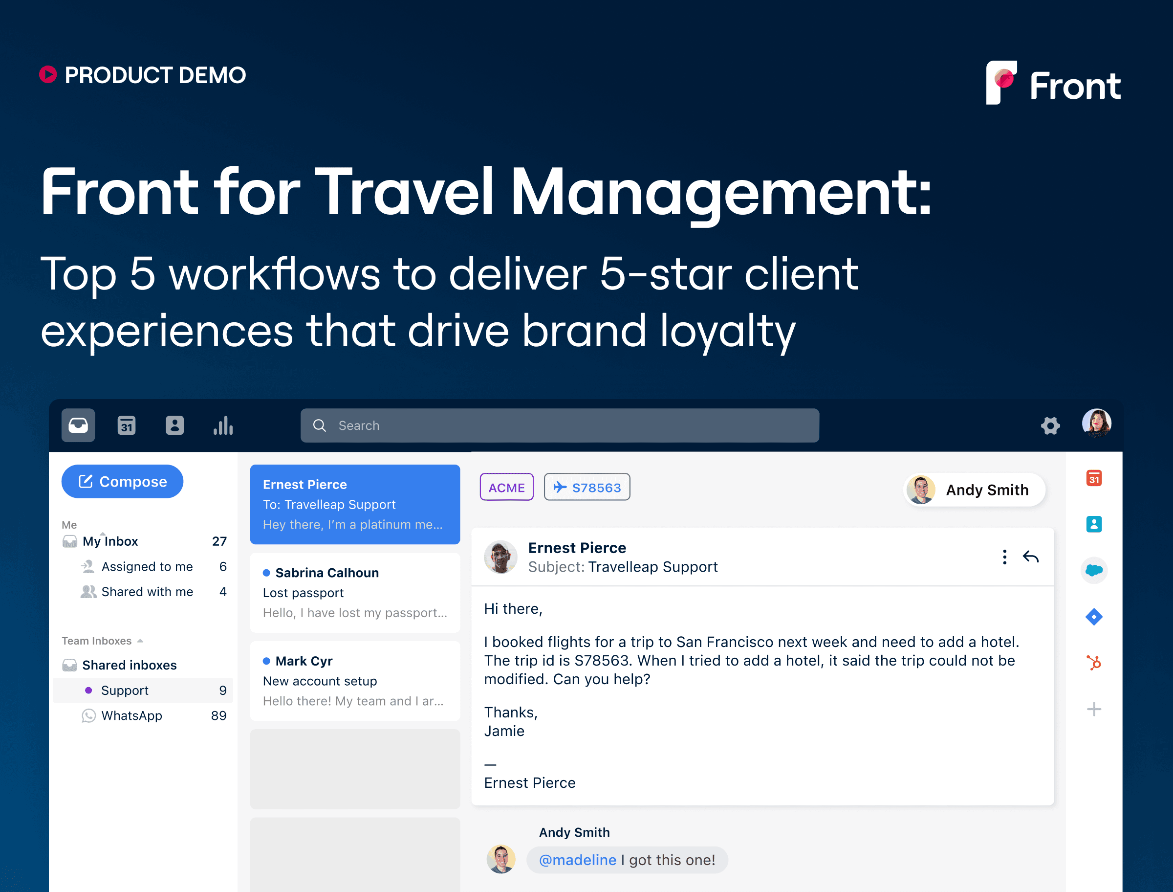Click Ernest Pierce avatar in message header
The height and width of the screenshot is (892, 1173).
point(500,557)
